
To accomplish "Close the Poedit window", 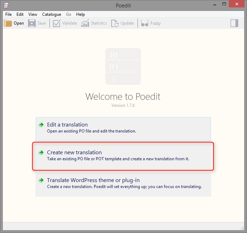I will (x=236, y=4).
